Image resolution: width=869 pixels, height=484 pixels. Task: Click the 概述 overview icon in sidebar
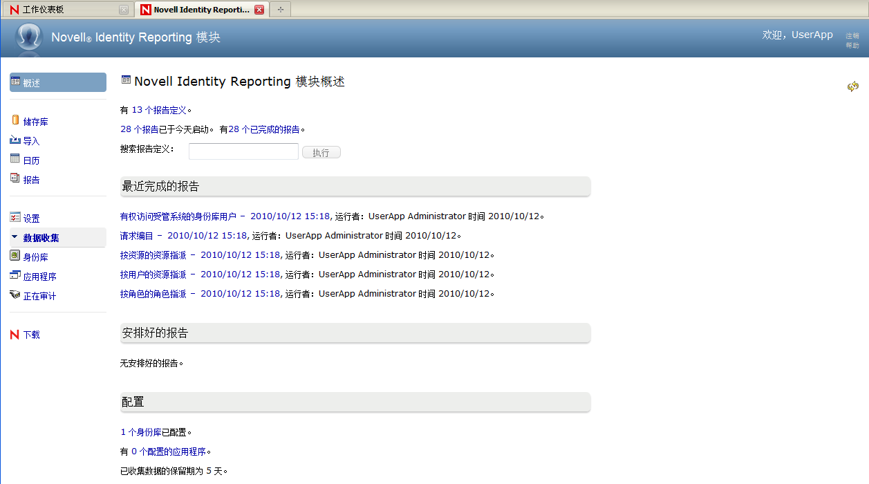point(15,82)
